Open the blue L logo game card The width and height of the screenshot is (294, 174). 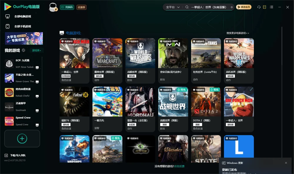[x=239, y=147]
